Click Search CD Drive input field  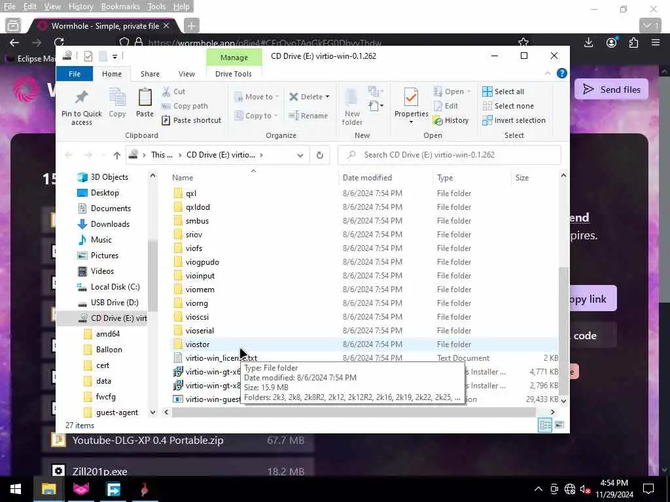coord(450,155)
